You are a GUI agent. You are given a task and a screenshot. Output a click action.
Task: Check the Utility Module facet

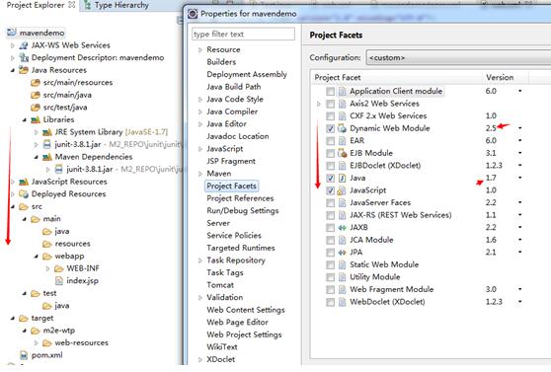(x=330, y=277)
